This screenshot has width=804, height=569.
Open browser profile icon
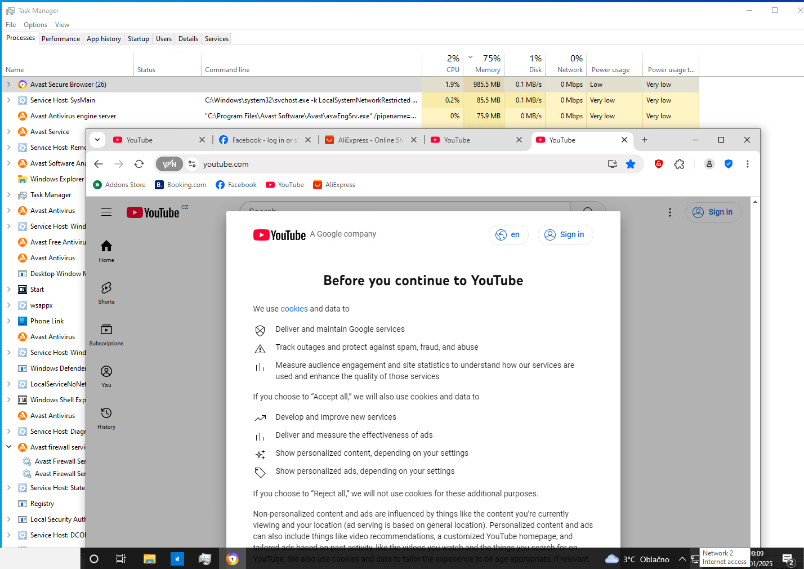click(x=709, y=164)
